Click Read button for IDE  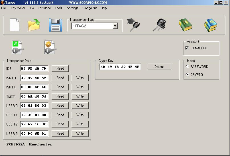(60, 68)
